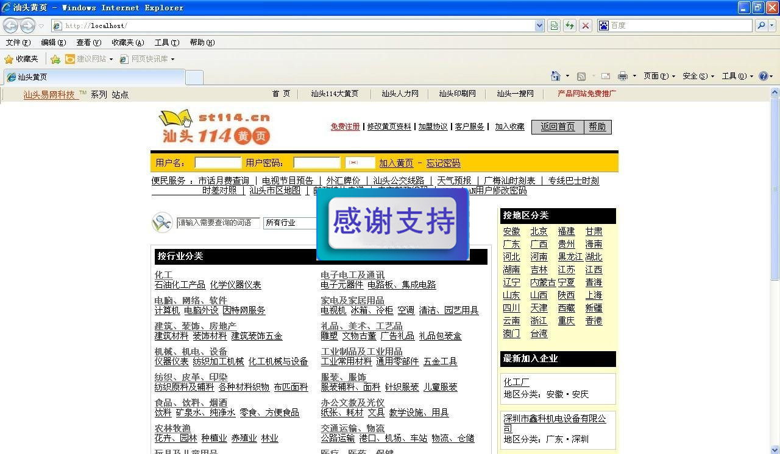
Task: Click the 汕头易网科技 link
Action: point(49,95)
